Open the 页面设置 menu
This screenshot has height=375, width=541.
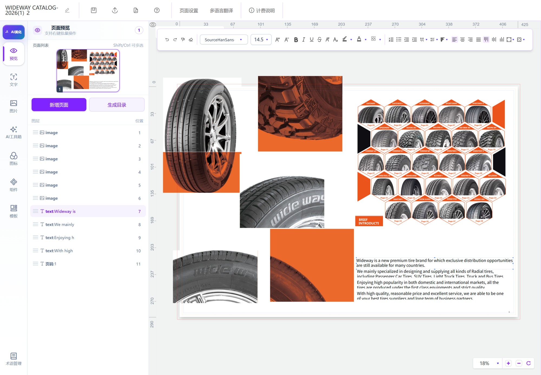coord(189,11)
